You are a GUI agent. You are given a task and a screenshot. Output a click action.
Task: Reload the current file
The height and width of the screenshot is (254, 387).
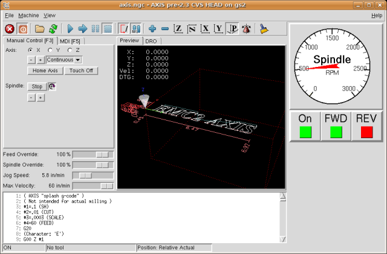53,28
